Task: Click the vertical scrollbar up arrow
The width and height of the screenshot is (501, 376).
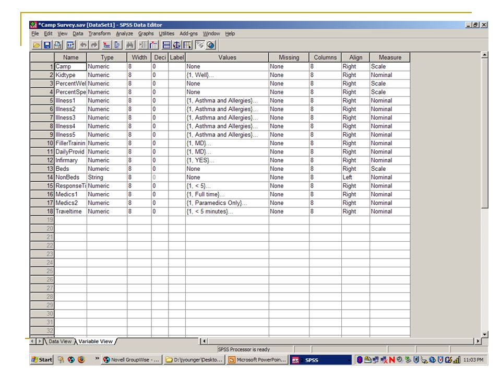Action: click(x=485, y=55)
